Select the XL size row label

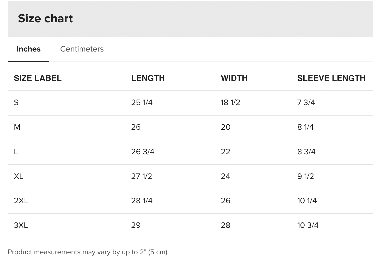click(18, 176)
